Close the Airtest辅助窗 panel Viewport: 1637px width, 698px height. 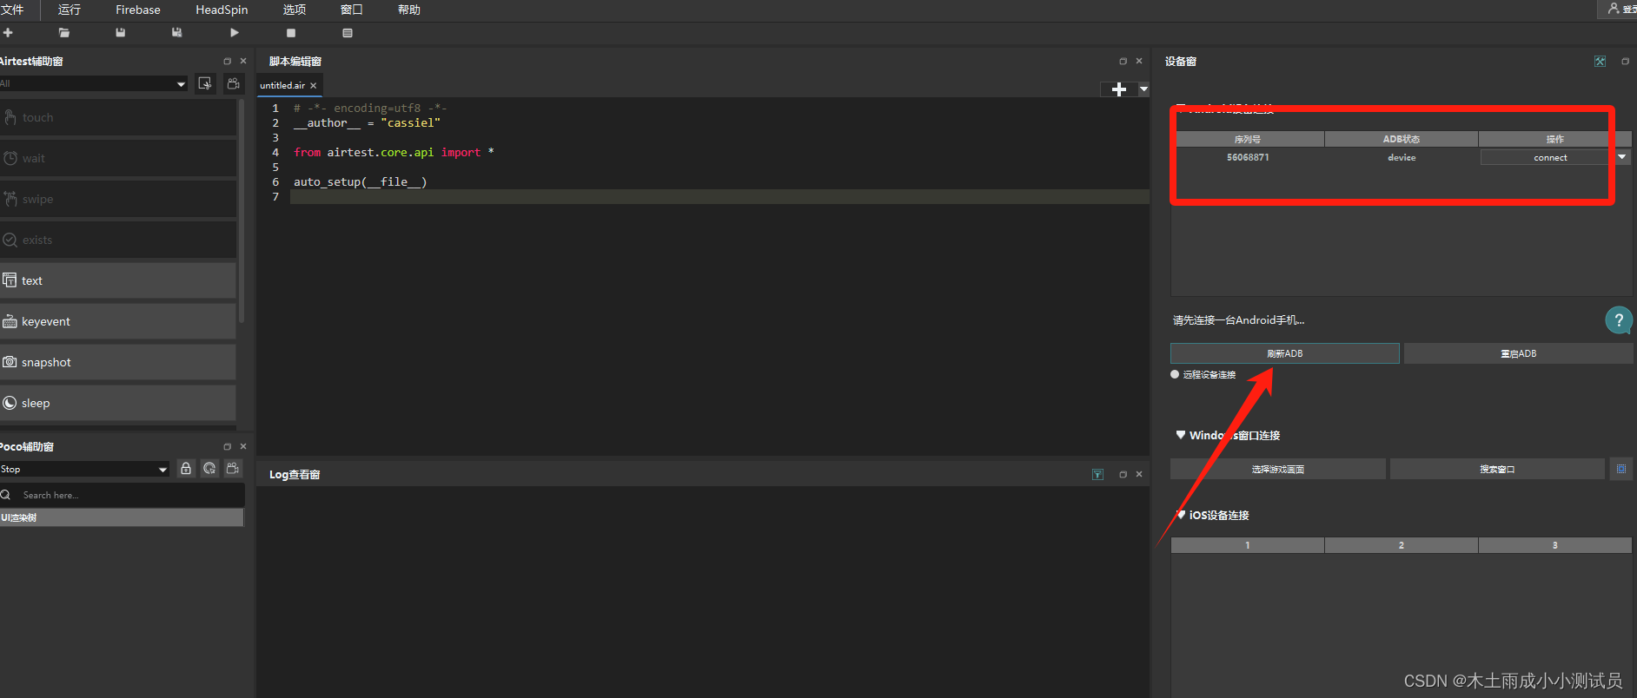pos(243,61)
